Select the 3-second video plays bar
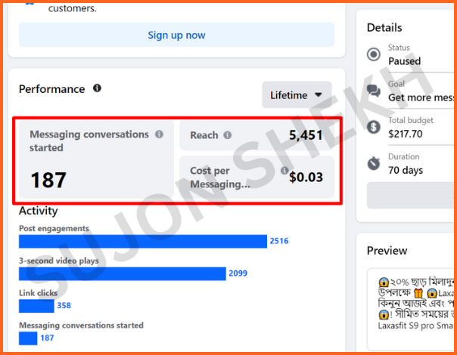Image resolution: width=457 pixels, height=355 pixels. tap(122, 273)
